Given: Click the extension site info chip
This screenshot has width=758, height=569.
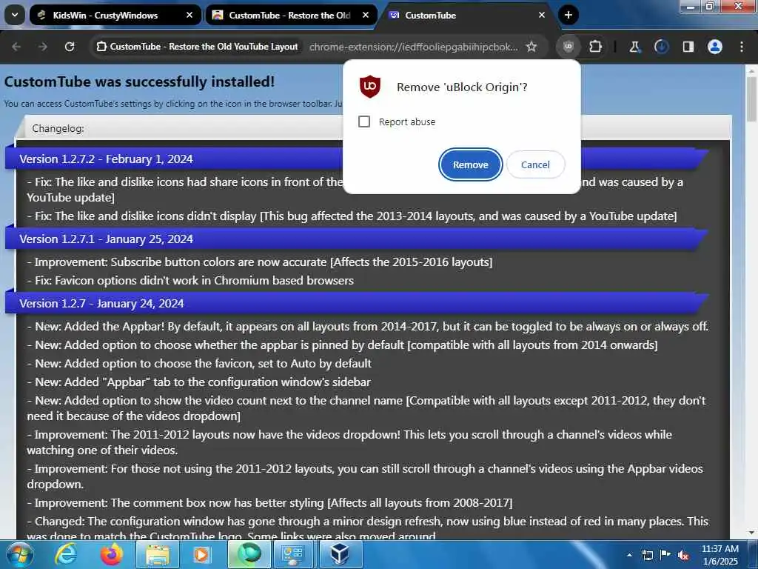Looking at the screenshot, I should coord(197,47).
